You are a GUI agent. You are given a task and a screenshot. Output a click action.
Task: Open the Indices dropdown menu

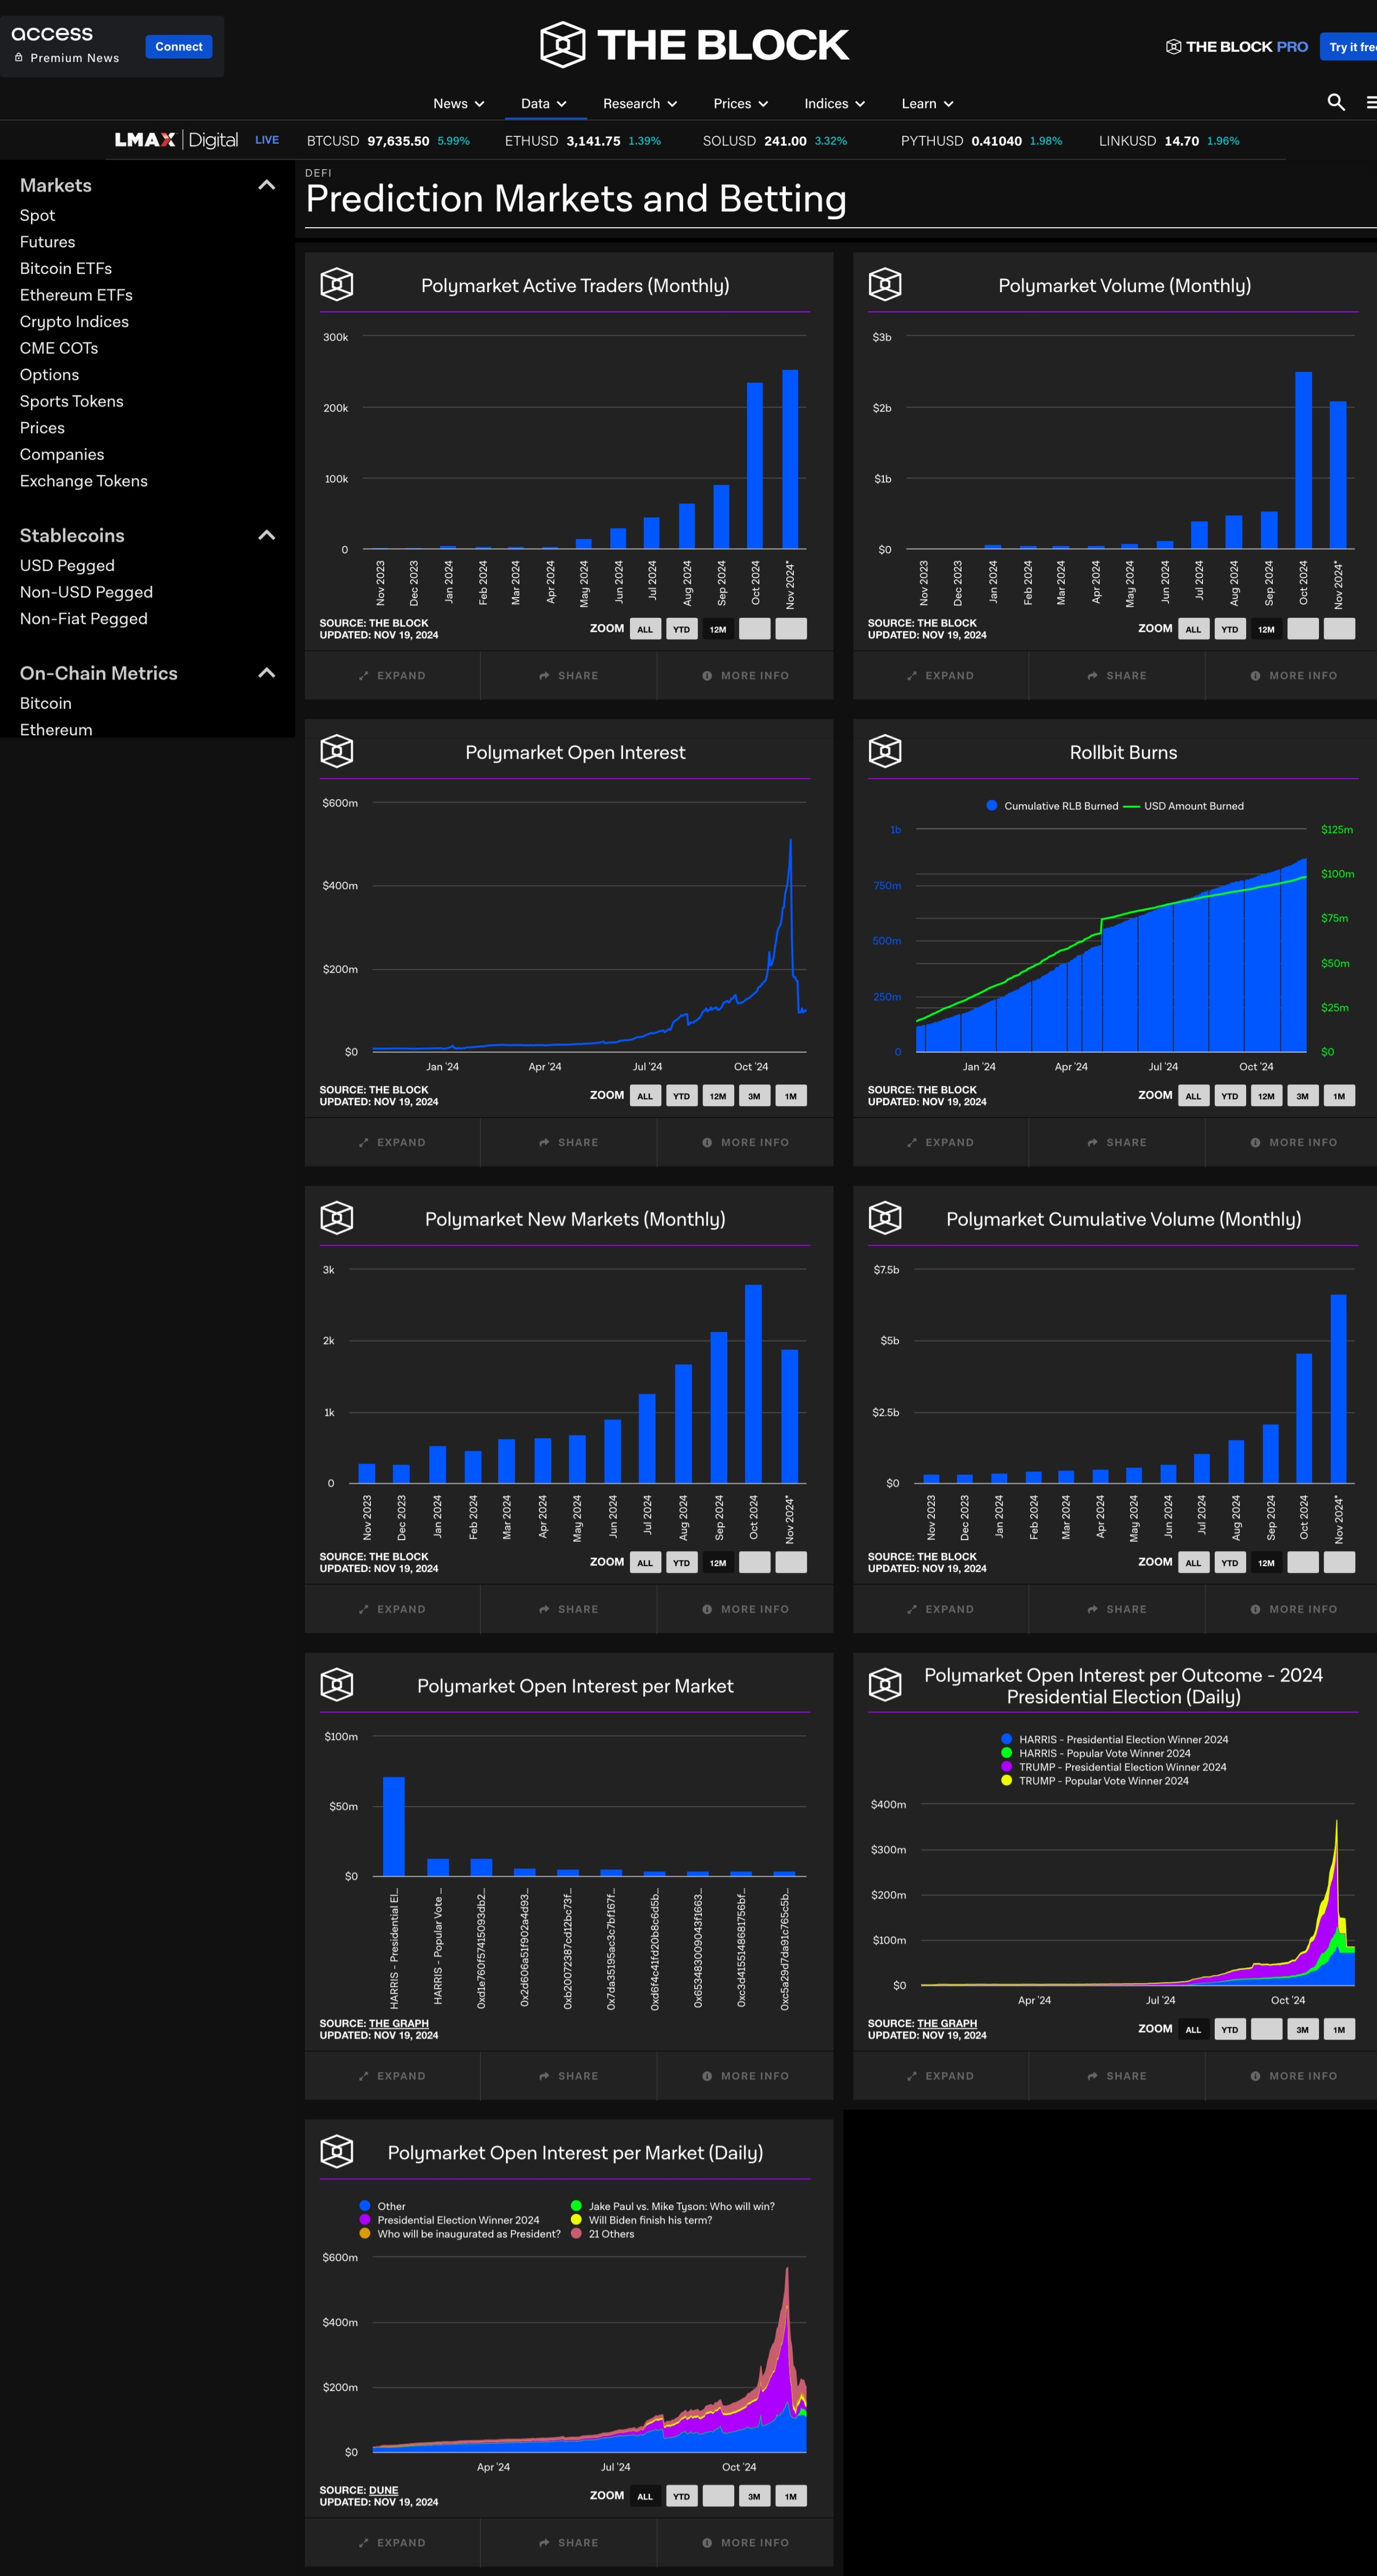pos(835,103)
